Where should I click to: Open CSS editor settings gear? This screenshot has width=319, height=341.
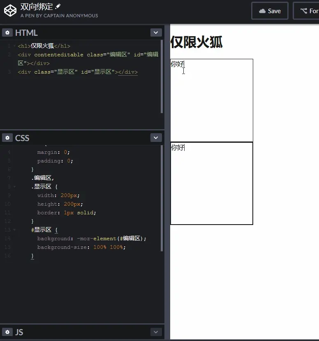[7, 138]
